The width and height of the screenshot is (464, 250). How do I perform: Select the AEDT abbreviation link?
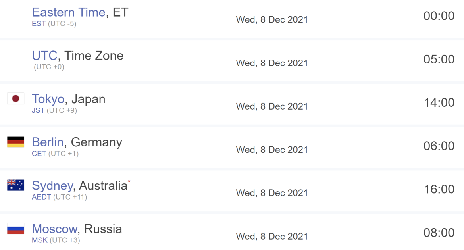tap(41, 197)
